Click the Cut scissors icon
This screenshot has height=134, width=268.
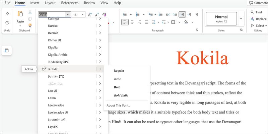30,12
